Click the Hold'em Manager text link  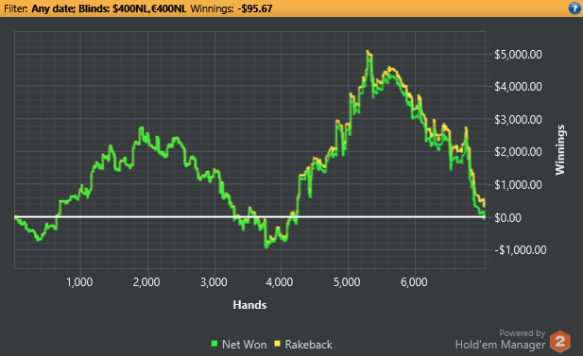coord(500,345)
